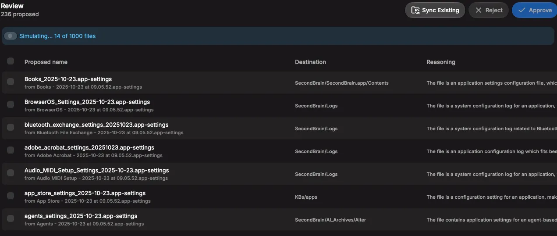The width and height of the screenshot is (557, 236).
Task: Select BrowserOS_Settings_2025-10-23.app-settings file name
Action: pos(87,102)
